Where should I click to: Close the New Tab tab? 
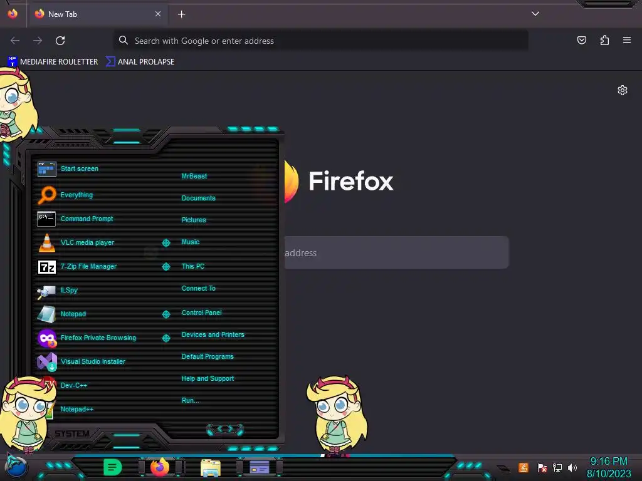click(158, 14)
